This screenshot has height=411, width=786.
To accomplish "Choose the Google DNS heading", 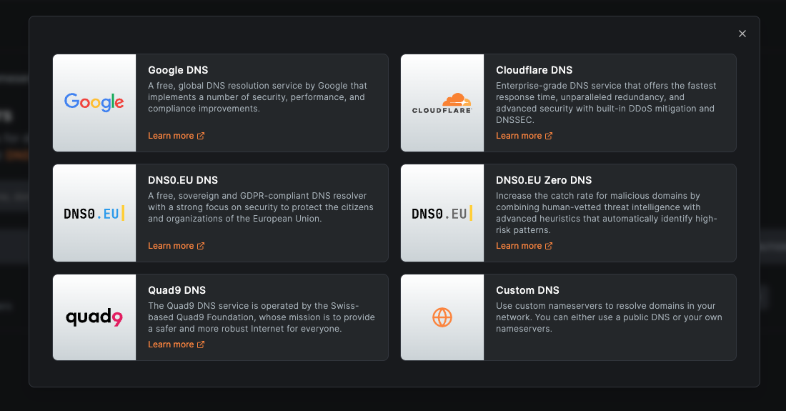I will click(178, 70).
